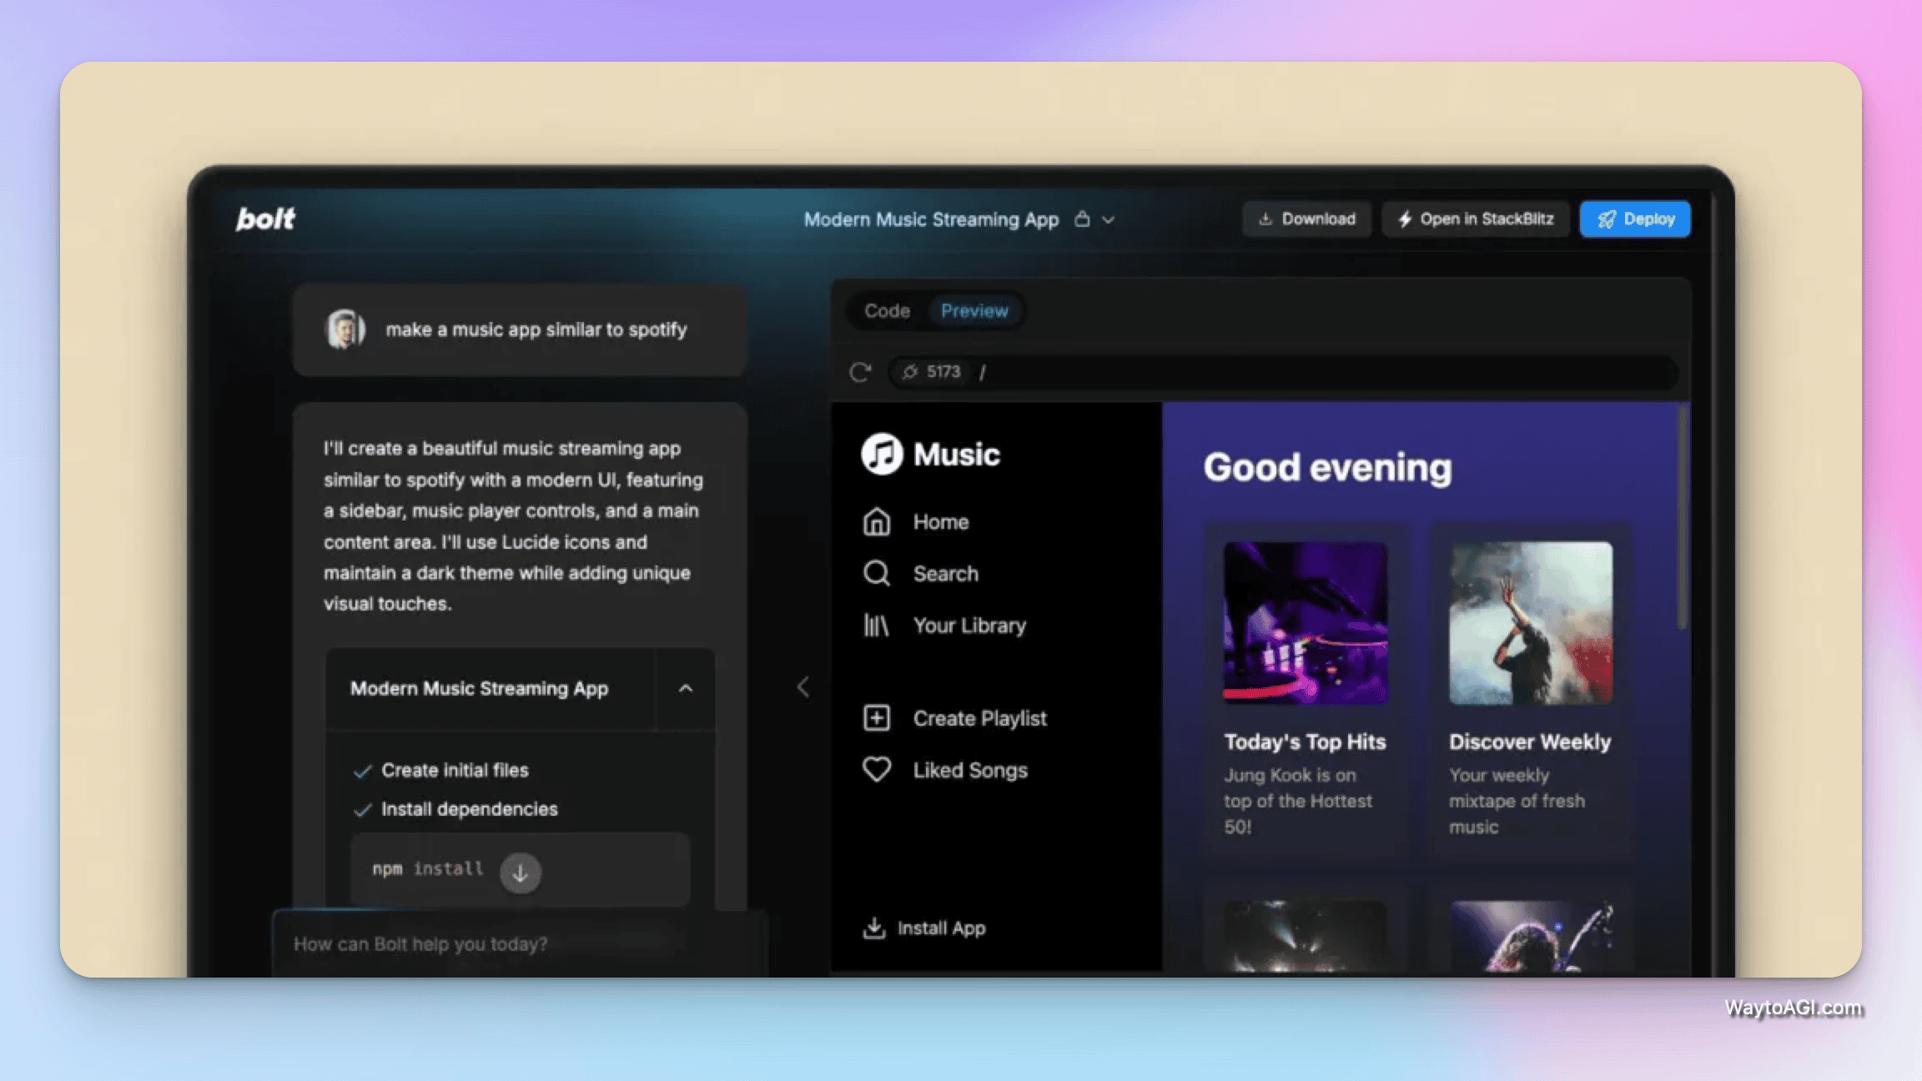Click the port 5173 plug icon
The height and width of the screenshot is (1081, 1922).
coord(910,372)
